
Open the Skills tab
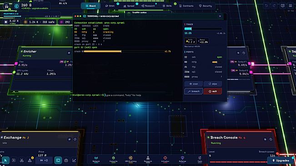(167, 6)
